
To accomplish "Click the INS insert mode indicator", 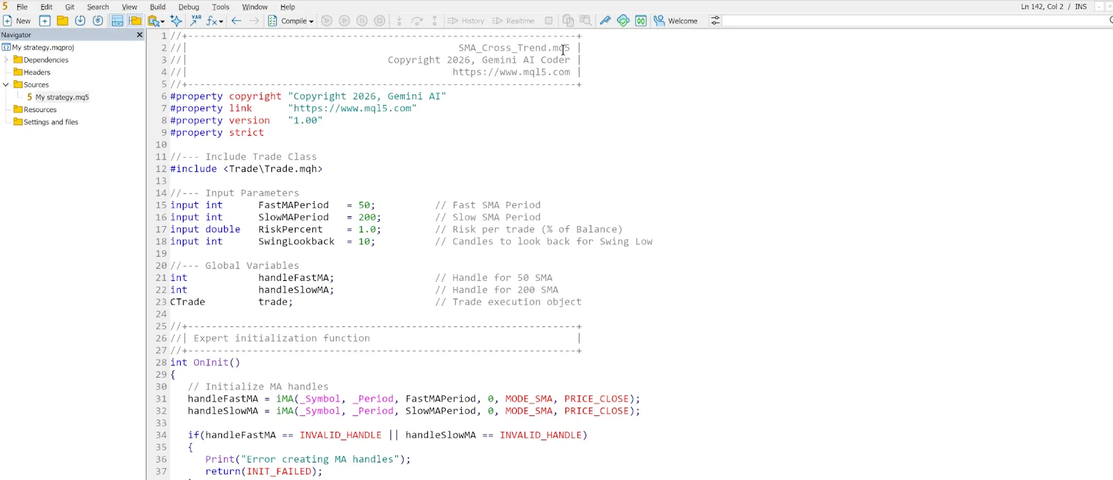I will 1080,7.
